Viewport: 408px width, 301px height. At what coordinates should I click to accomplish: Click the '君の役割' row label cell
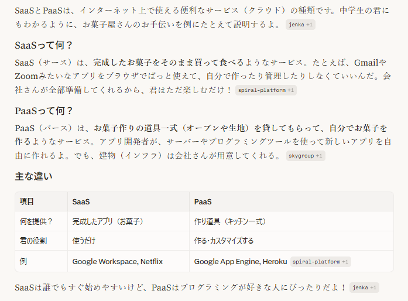pos(42,241)
